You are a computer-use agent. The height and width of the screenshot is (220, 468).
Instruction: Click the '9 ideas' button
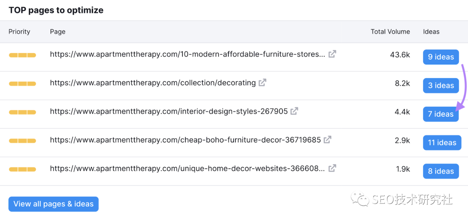[x=441, y=57]
